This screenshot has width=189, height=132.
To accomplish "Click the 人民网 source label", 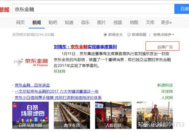I will (167, 98).
